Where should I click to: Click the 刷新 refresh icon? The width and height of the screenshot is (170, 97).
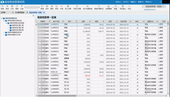[17, 6]
